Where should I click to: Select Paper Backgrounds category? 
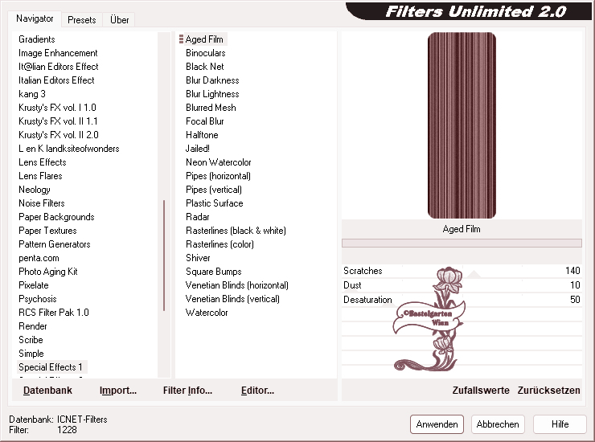coord(56,217)
